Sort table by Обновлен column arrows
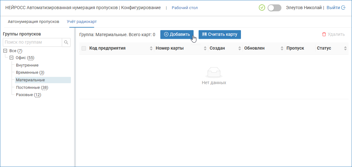Screen dimensions: 352x167 (282, 48)
